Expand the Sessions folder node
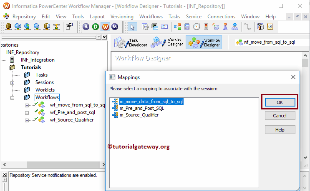This screenshot has height=191, width=310. click(12, 83)
